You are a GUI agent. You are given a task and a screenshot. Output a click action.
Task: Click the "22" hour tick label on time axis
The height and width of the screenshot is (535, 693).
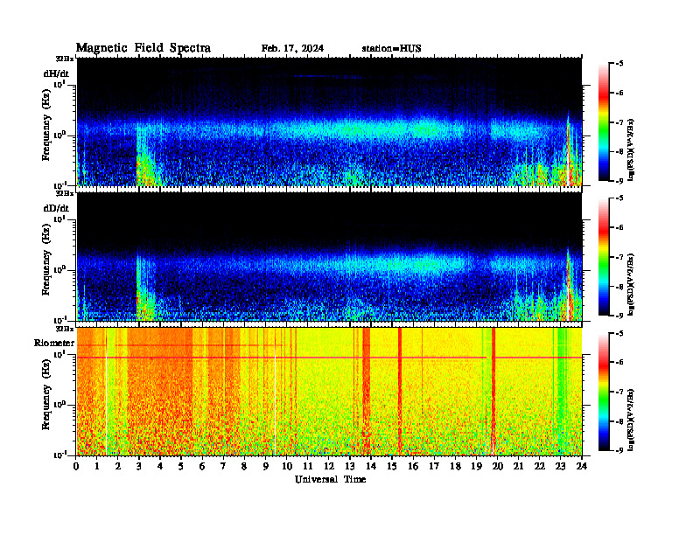[x=540, y=466]
